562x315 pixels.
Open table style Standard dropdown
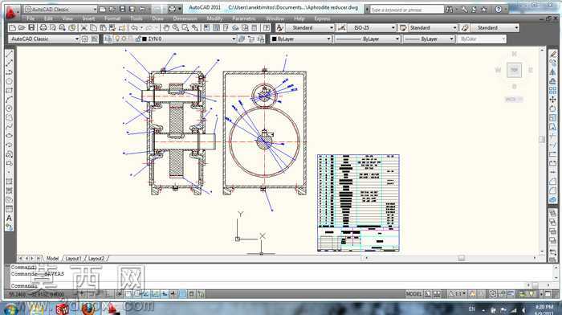(x=433, y=27)
